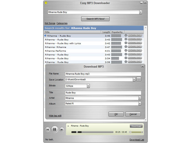Play preview for Rihanna- Rihanna row
Screen dimensions: 191x143
pyautogui.click(x=126, y=47)
